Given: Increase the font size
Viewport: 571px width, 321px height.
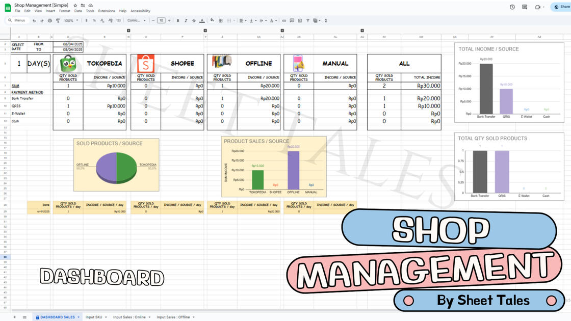Looking at the screenshot, I should (x=169, y=21).
